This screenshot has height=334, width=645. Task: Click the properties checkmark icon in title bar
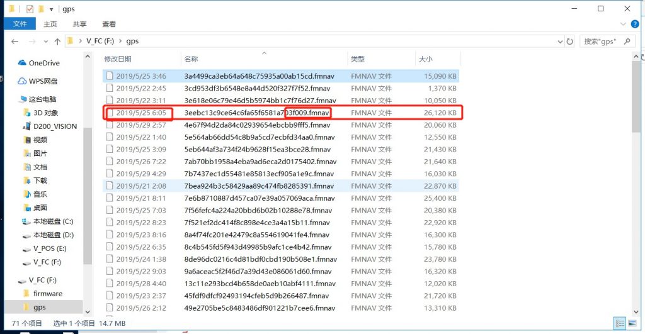30,9
